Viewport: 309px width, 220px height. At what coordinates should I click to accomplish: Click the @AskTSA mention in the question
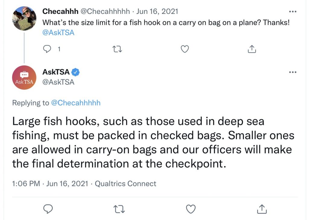(x=58, y=33)
